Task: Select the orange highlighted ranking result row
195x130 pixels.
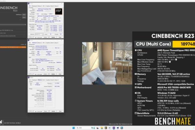Action: pos(13,47)
